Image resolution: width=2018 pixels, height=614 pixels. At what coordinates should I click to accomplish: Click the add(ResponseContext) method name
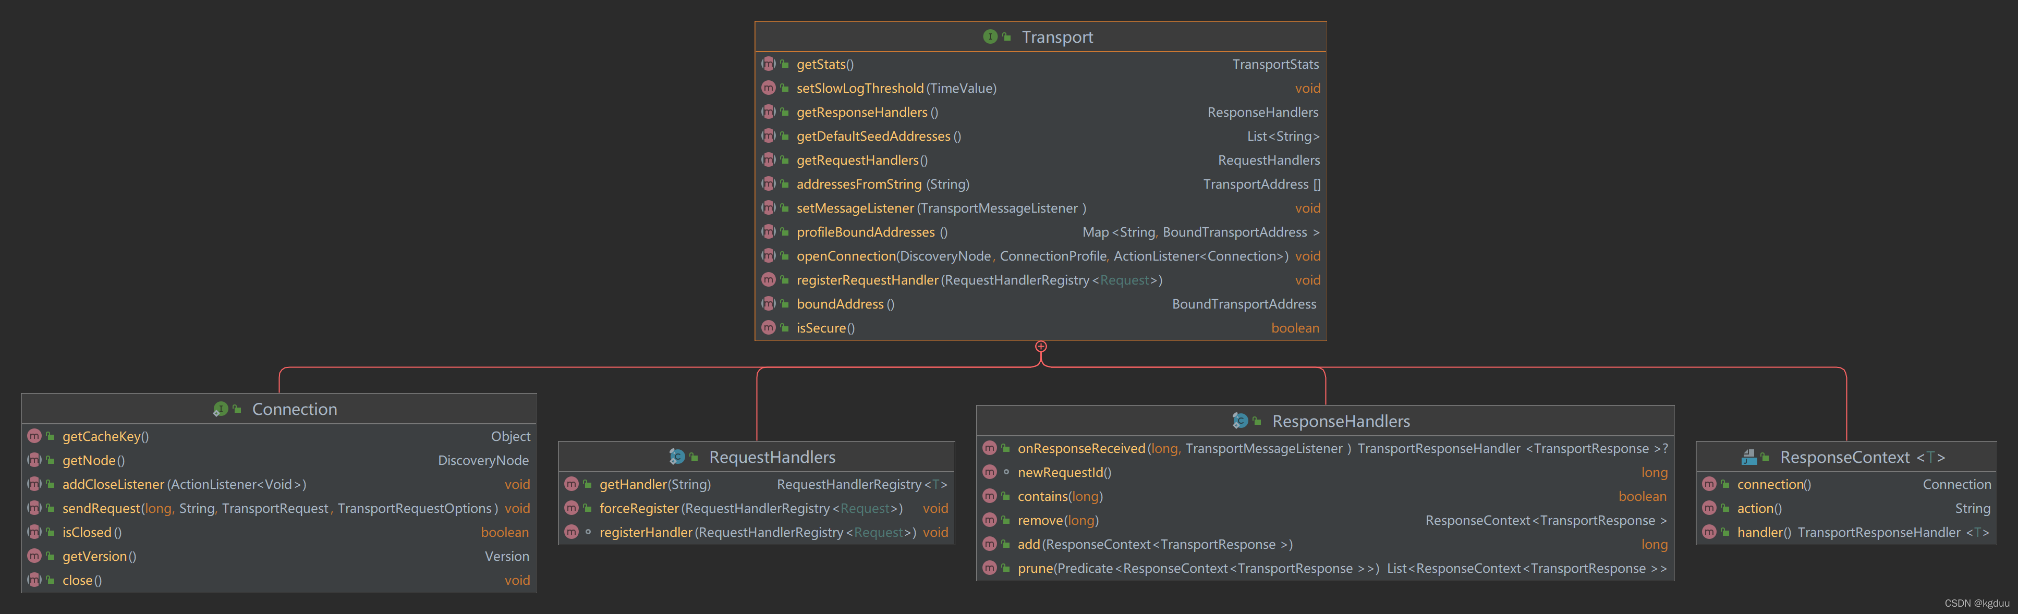[1156, 544]
